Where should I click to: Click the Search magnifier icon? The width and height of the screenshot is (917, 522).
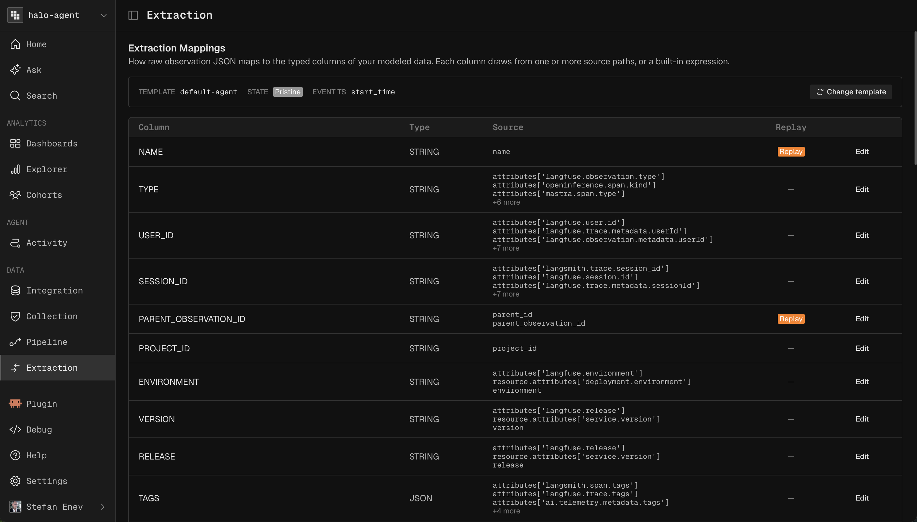15,96
